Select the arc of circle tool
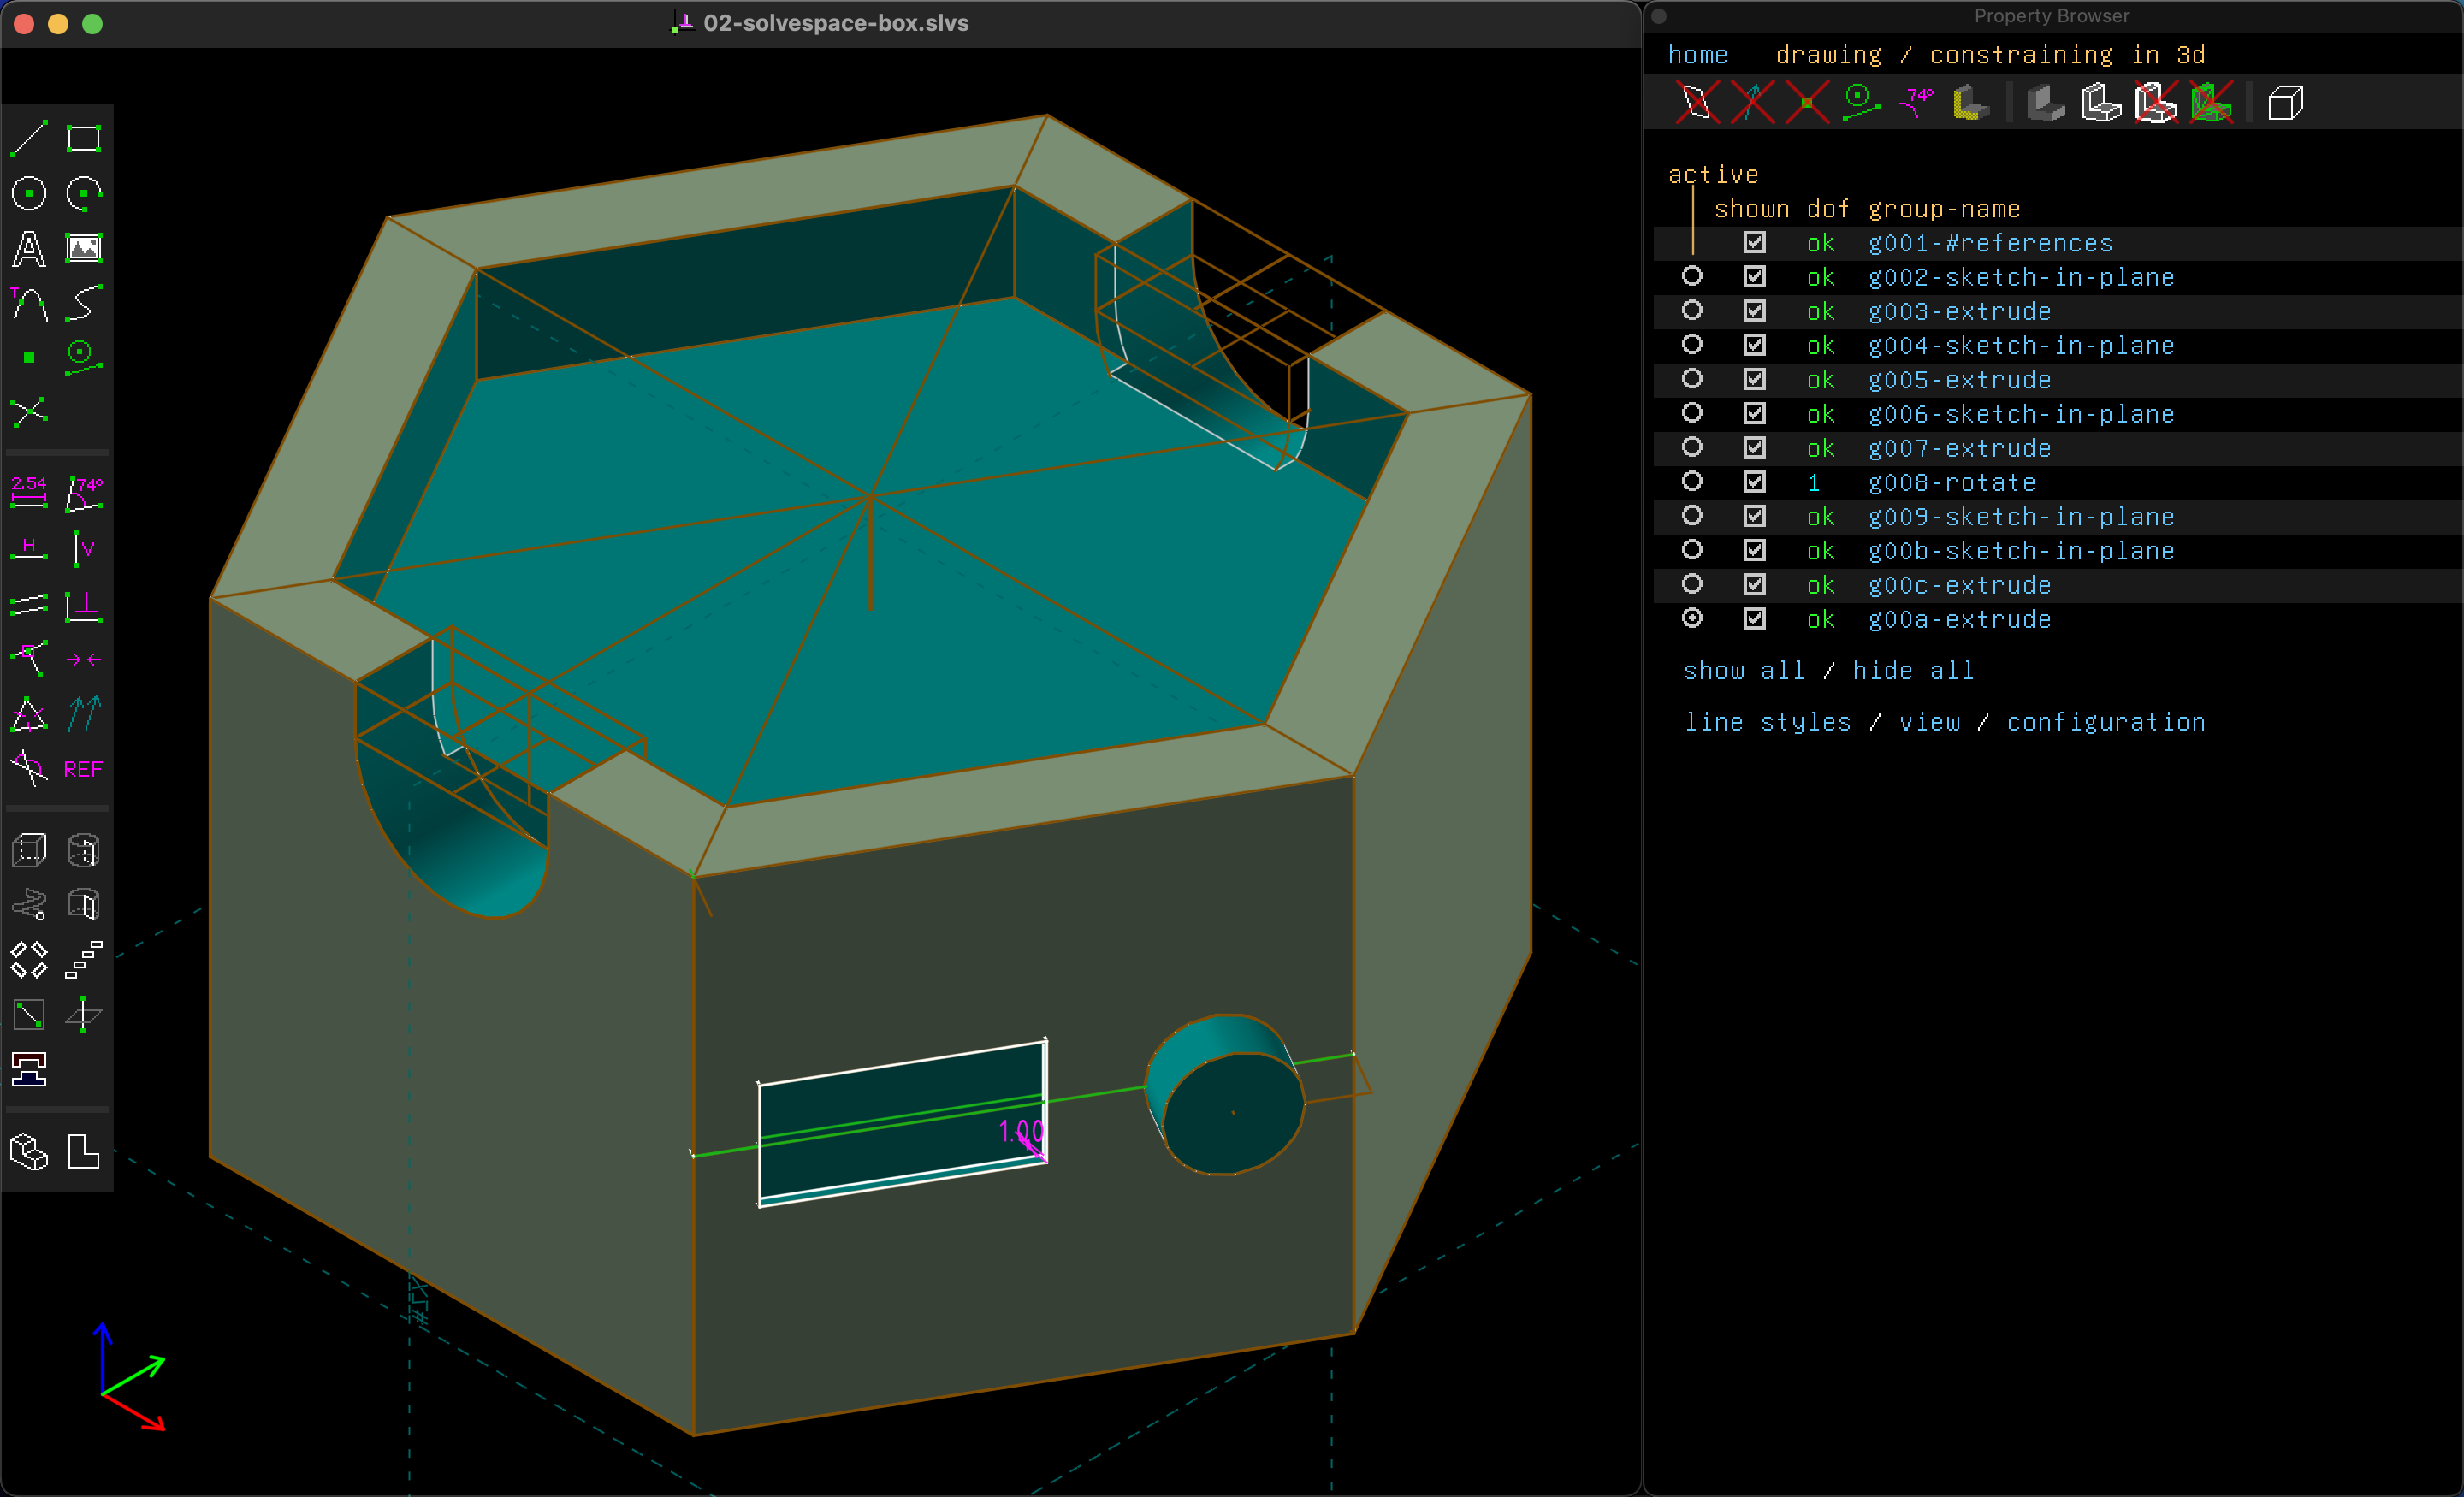This screenshot has height=1497, width=2464. pyautogui.click(x=83, y=193)
